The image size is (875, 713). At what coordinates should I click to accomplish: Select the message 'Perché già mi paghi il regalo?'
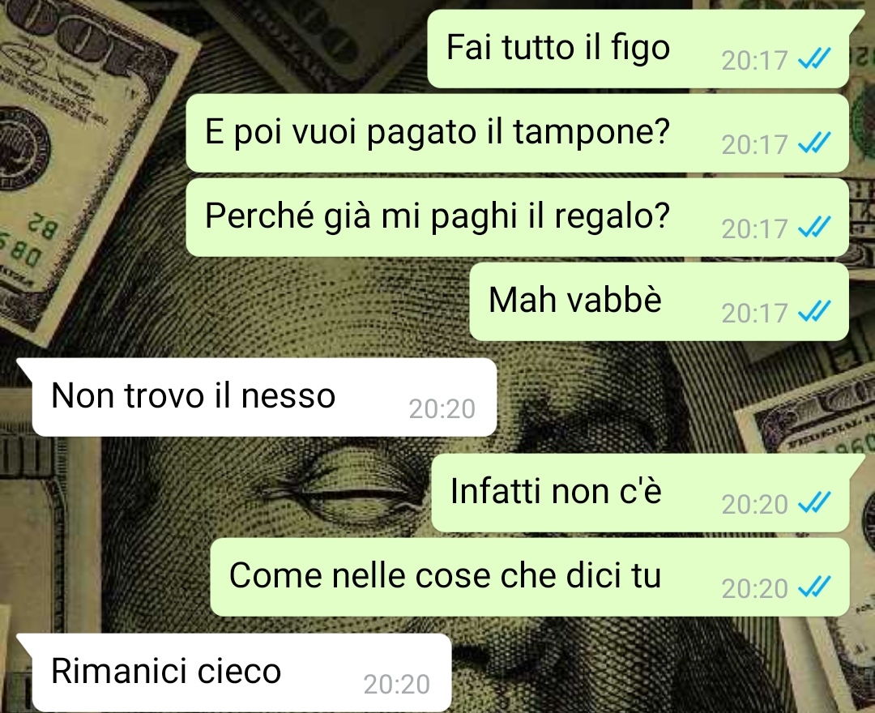coord(517,217)
